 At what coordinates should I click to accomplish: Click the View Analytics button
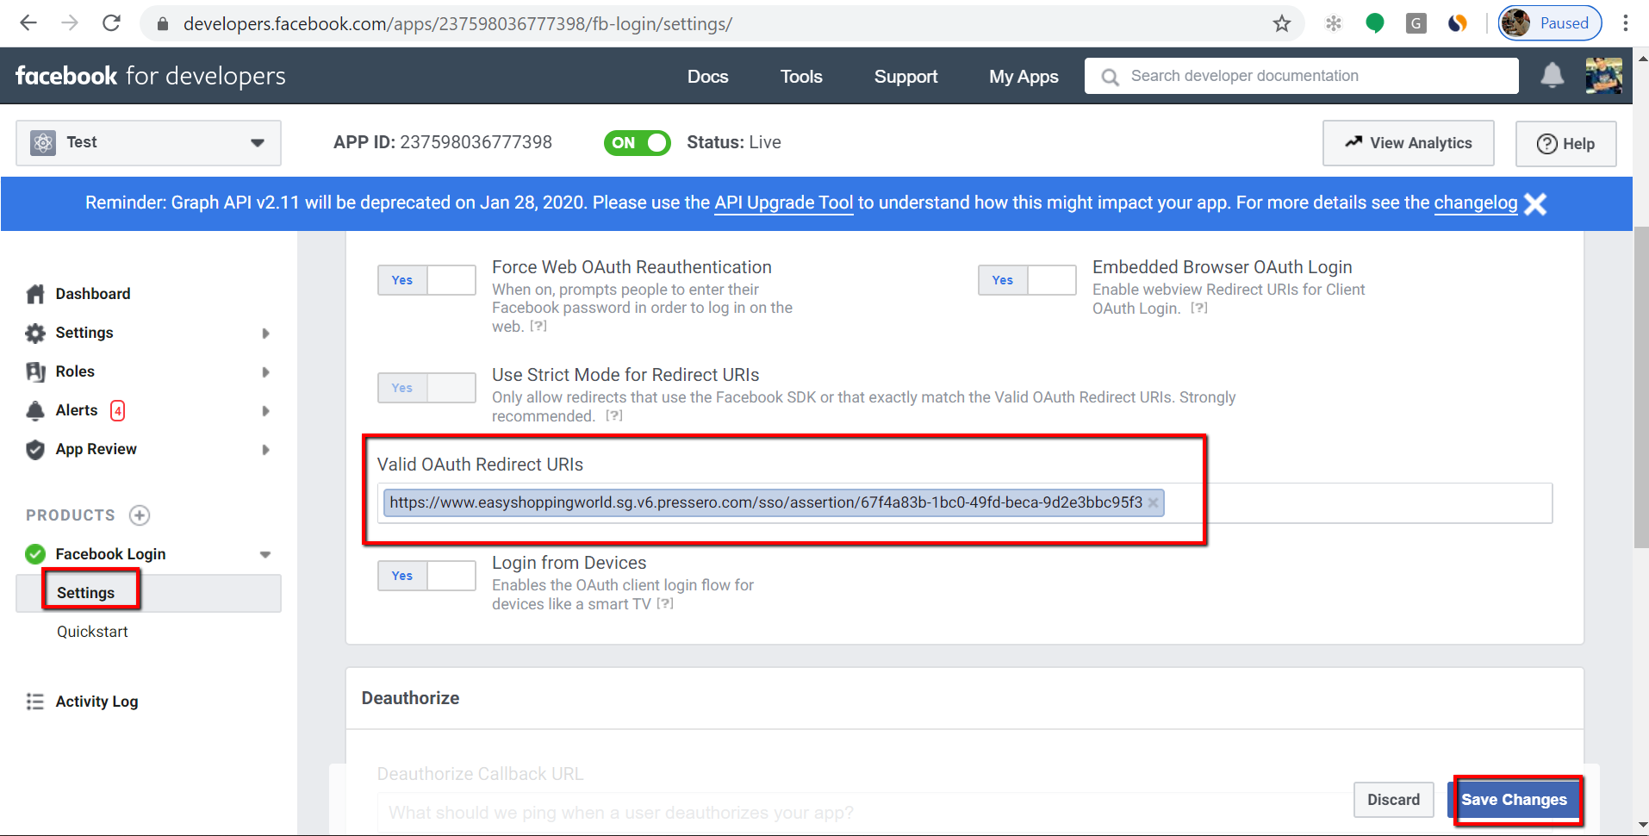[1409, 143]
